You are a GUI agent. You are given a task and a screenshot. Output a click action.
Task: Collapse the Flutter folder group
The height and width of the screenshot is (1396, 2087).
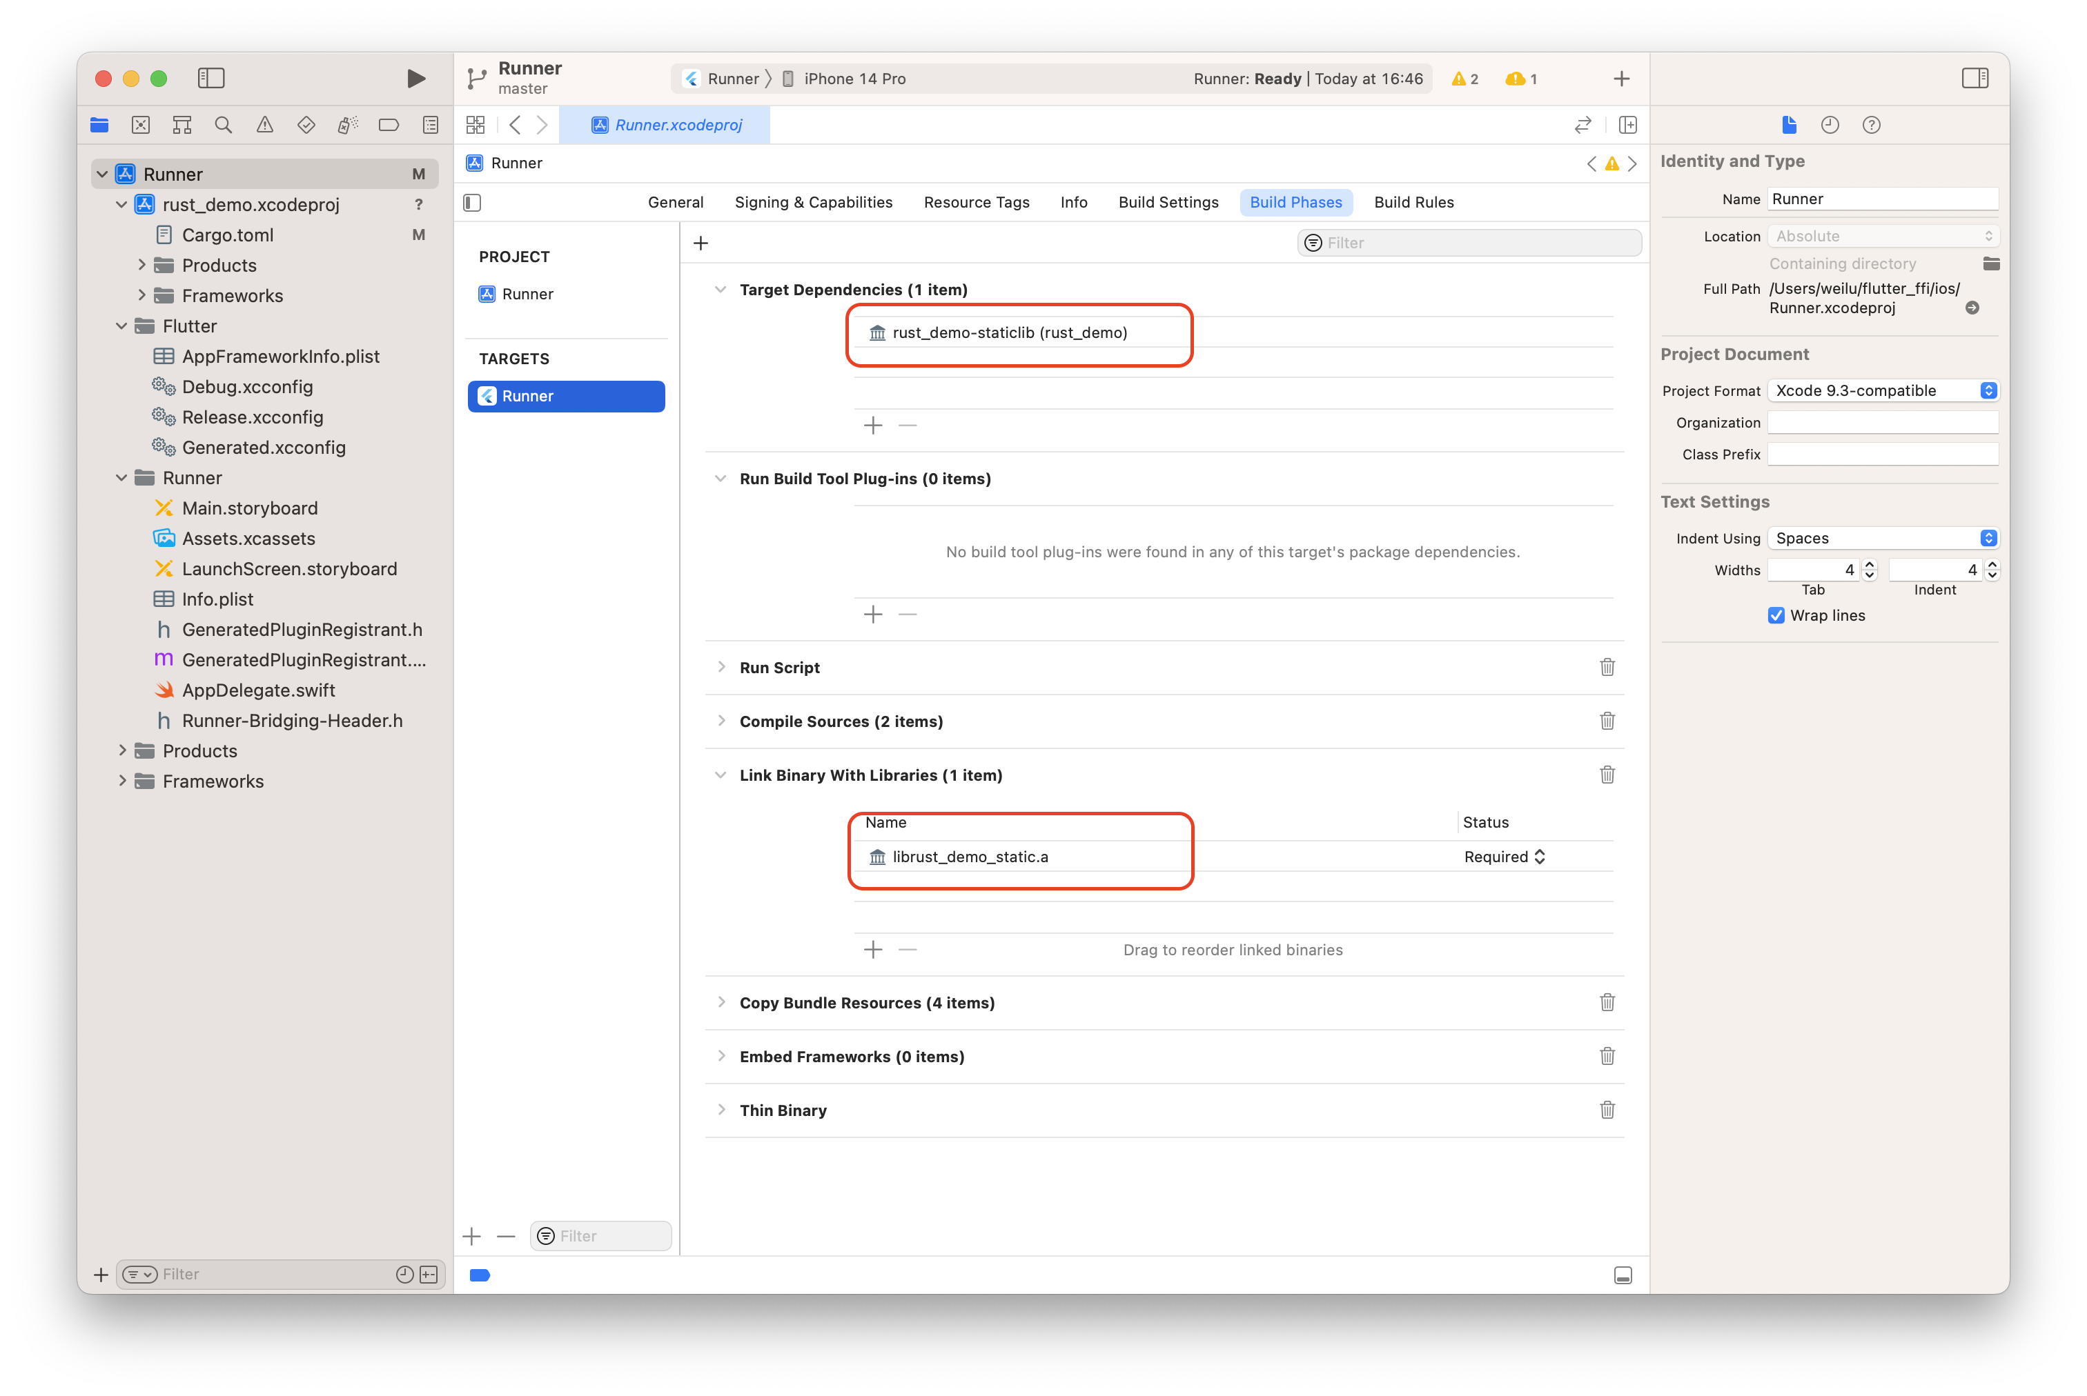click(122, 326)
